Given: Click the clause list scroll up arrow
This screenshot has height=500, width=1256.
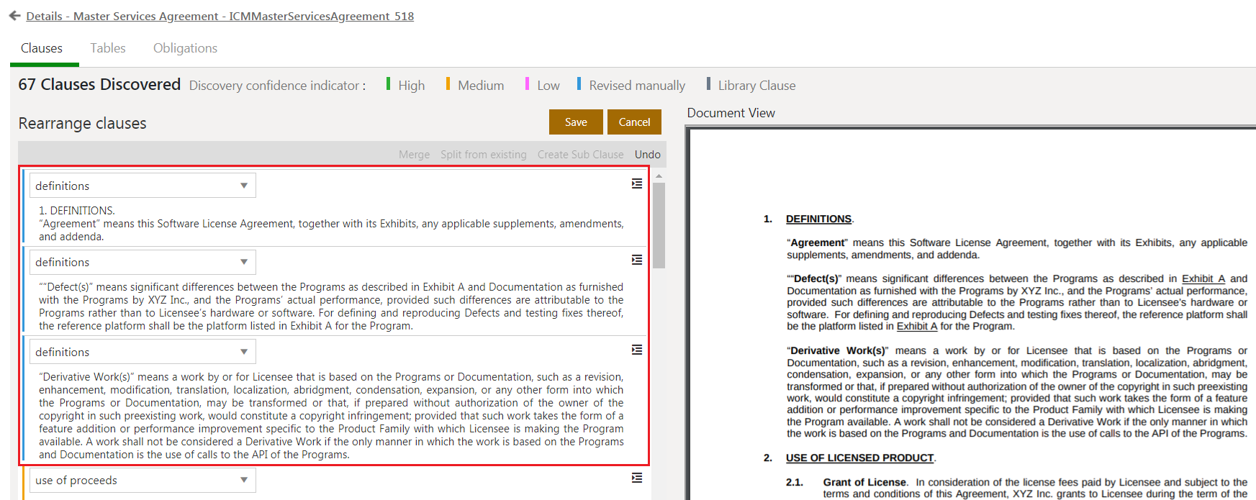Looking at the screenshot, I should pyautogui.click(x=659, y=176).
